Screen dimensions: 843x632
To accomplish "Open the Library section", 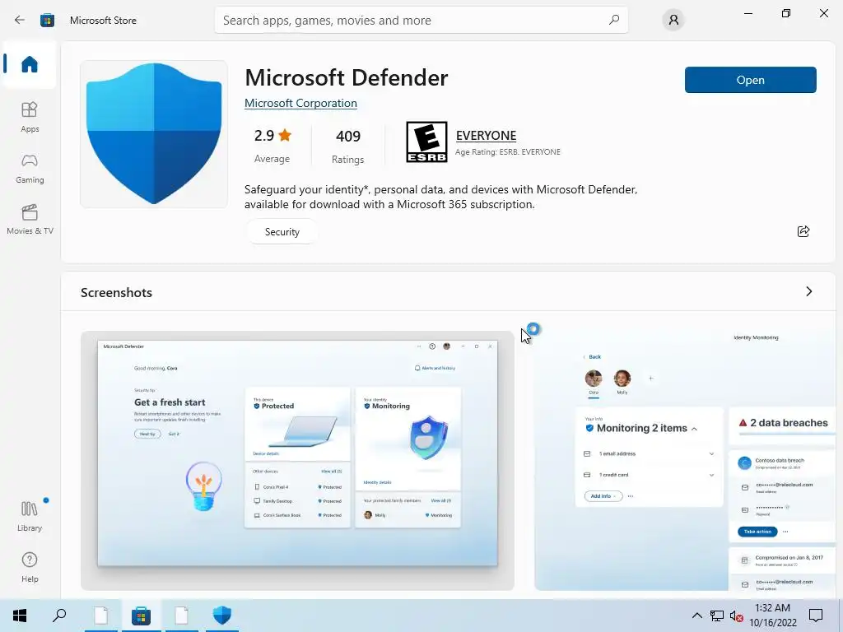I will tap(30, 516).
